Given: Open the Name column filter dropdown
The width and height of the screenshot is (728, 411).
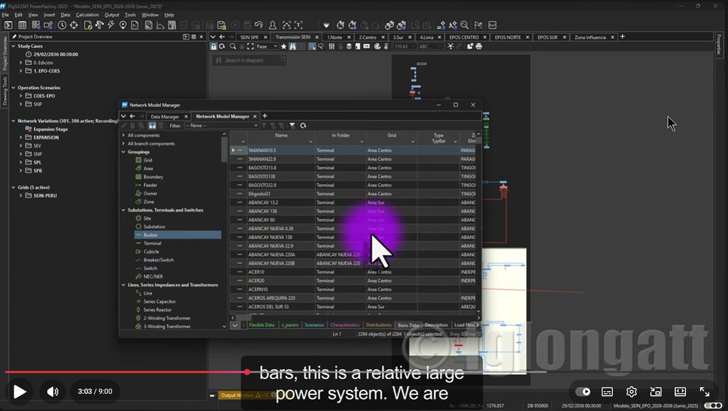Looking at the screenshot, I should pos(310,142).
